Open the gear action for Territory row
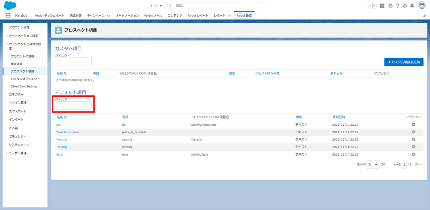Image resolution: width=430 pixels, height=210 pixels. pos(414,147)
